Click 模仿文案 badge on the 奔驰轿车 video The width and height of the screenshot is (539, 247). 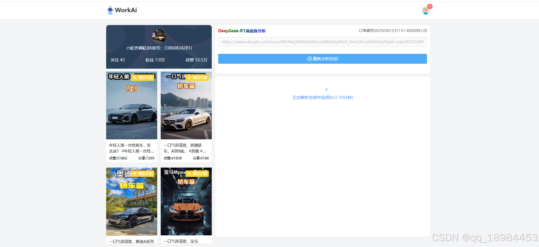197,78
